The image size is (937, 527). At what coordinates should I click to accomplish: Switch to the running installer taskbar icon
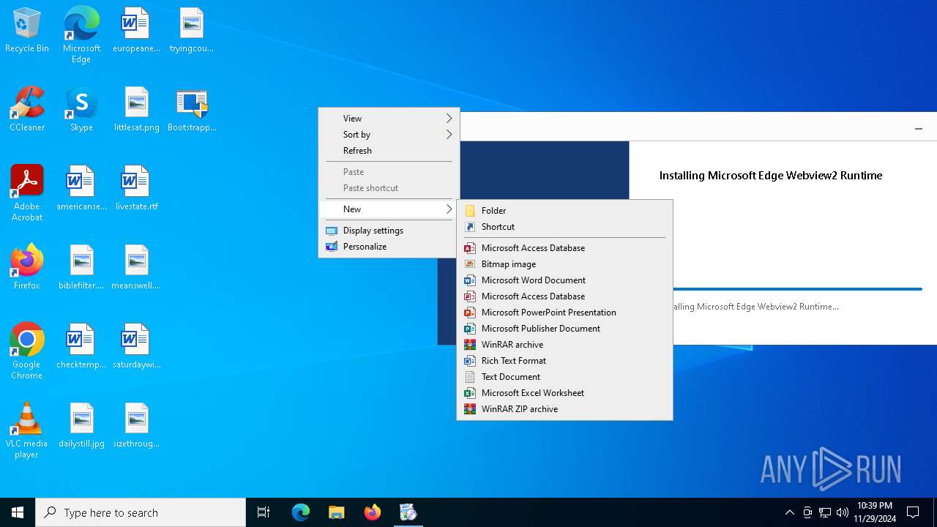coord(408,512)
